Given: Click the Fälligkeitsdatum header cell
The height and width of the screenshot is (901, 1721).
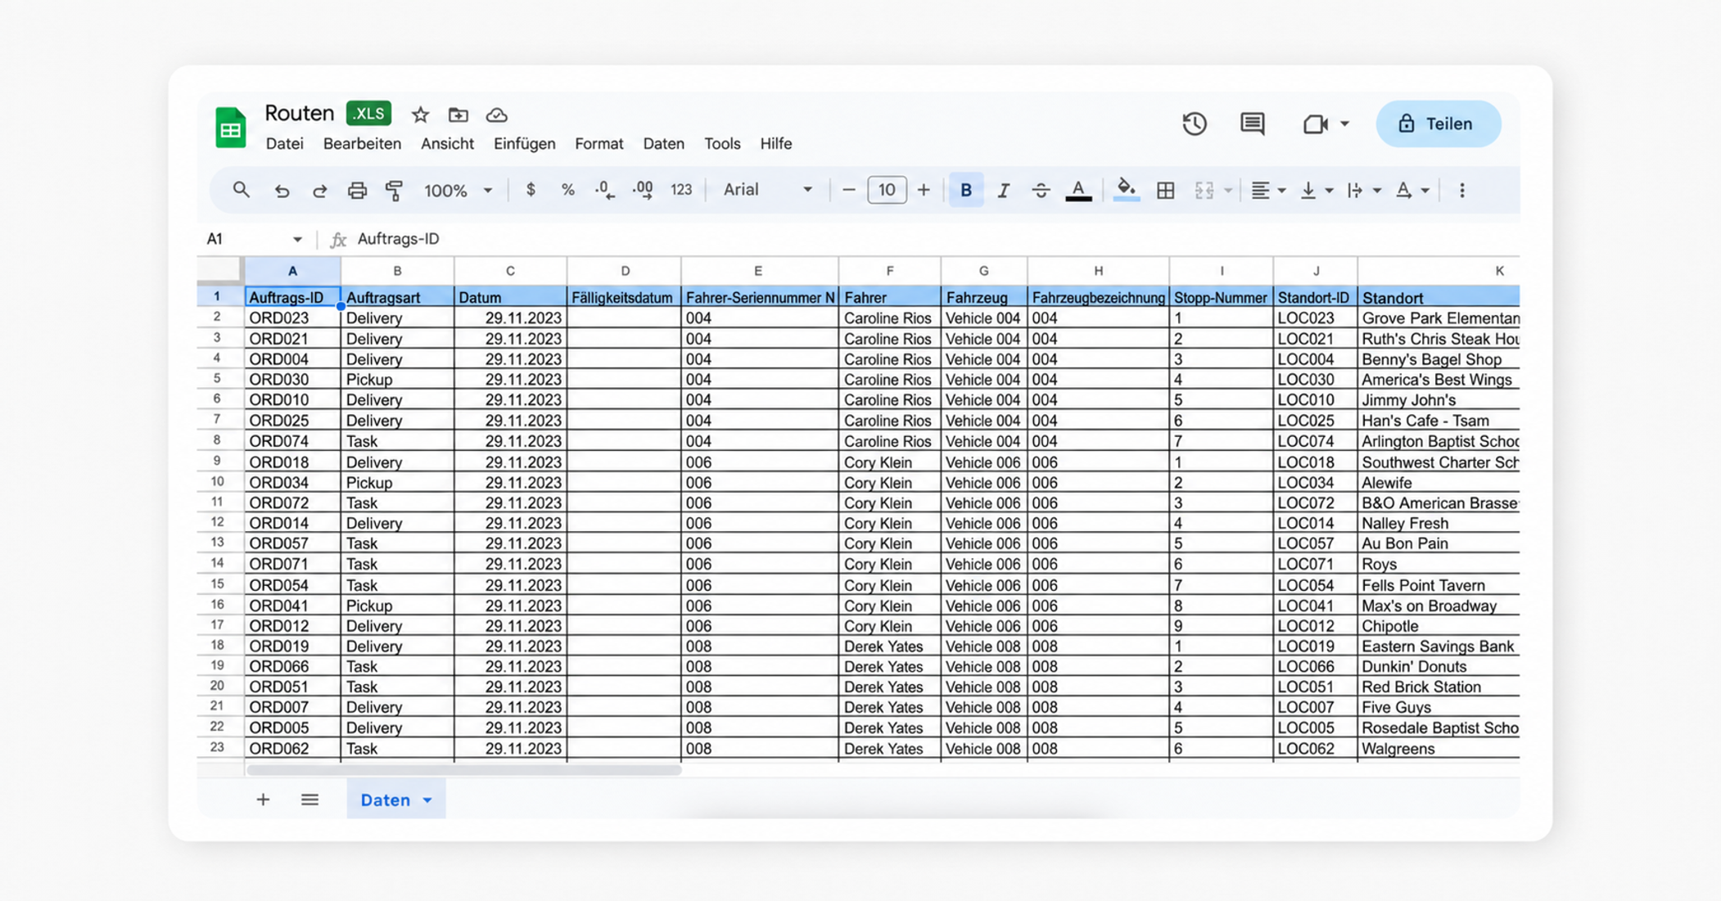Looking at the screenshot, I should 624,297.
